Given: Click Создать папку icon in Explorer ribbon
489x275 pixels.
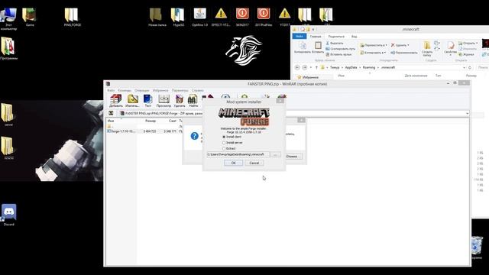Looking at the screenshot, I should click(x=427, y=48).
